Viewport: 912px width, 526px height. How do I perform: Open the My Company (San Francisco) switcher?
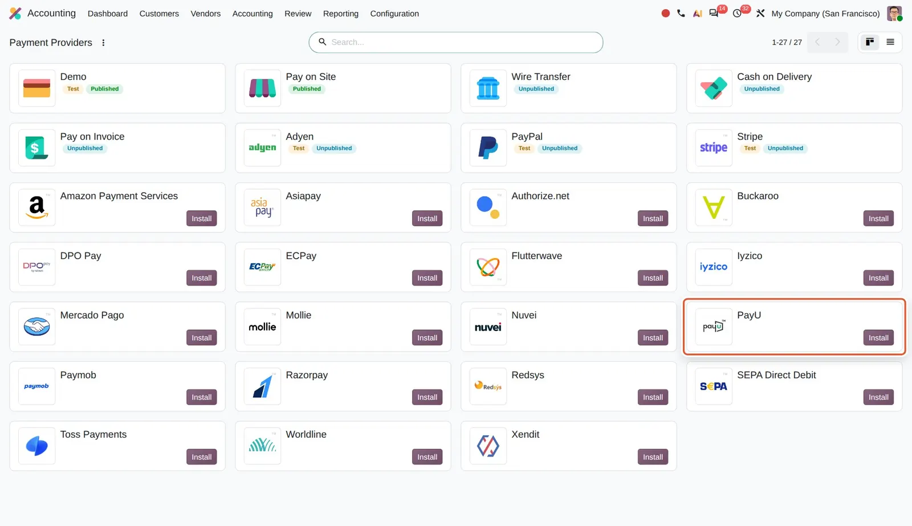(825, 14)
